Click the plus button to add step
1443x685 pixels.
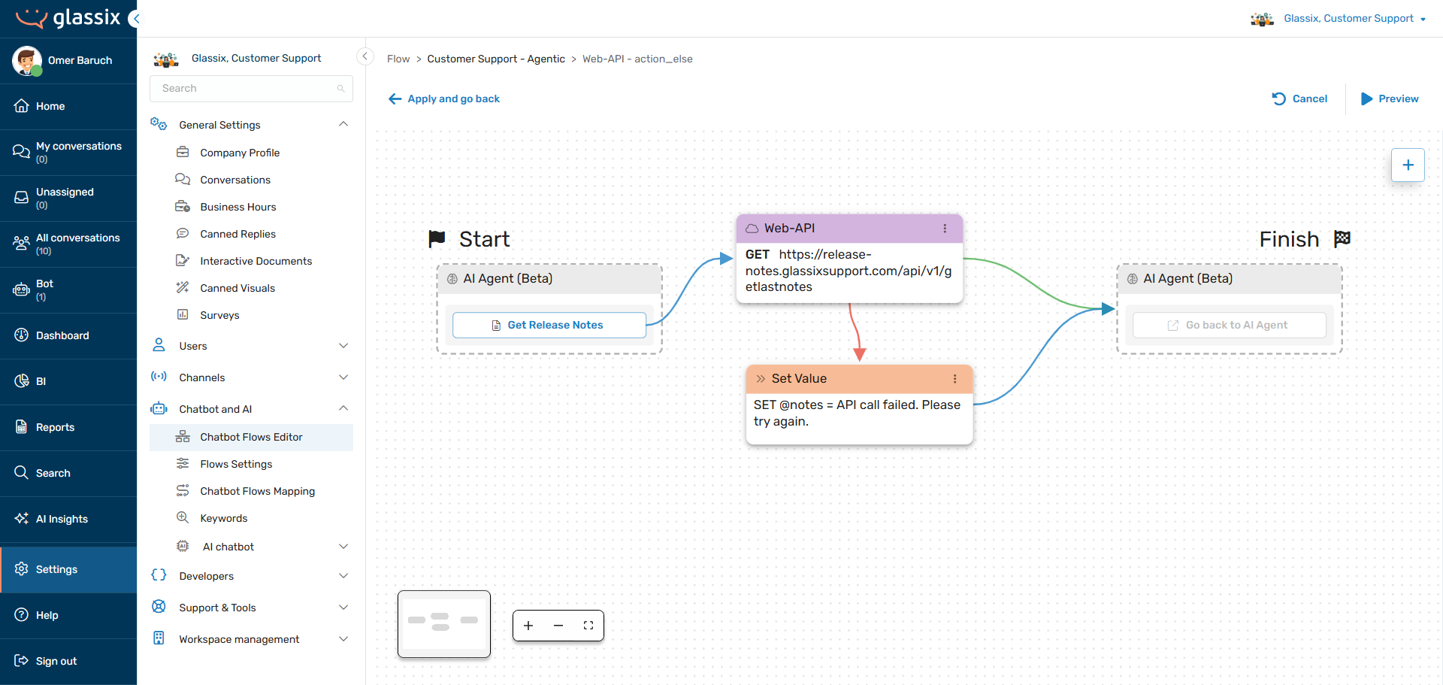coord(1408,165)
